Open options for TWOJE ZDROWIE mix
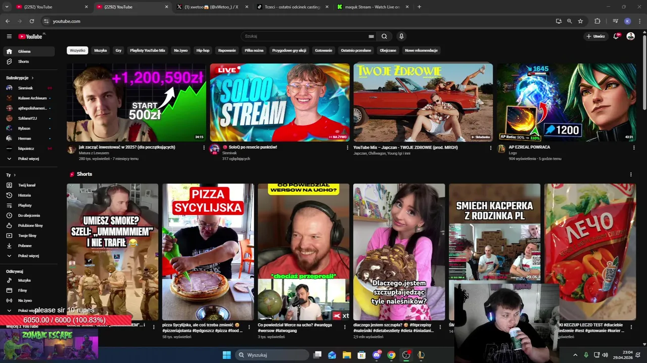Viewport: 647px width, 363px height. point(490,148)
